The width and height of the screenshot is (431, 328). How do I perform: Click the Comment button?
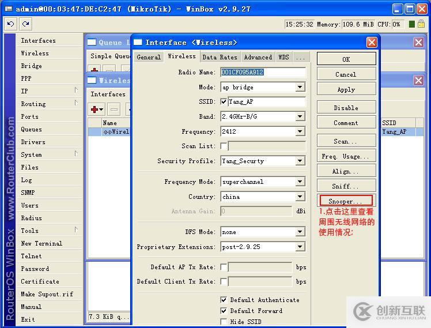[346, 123]
